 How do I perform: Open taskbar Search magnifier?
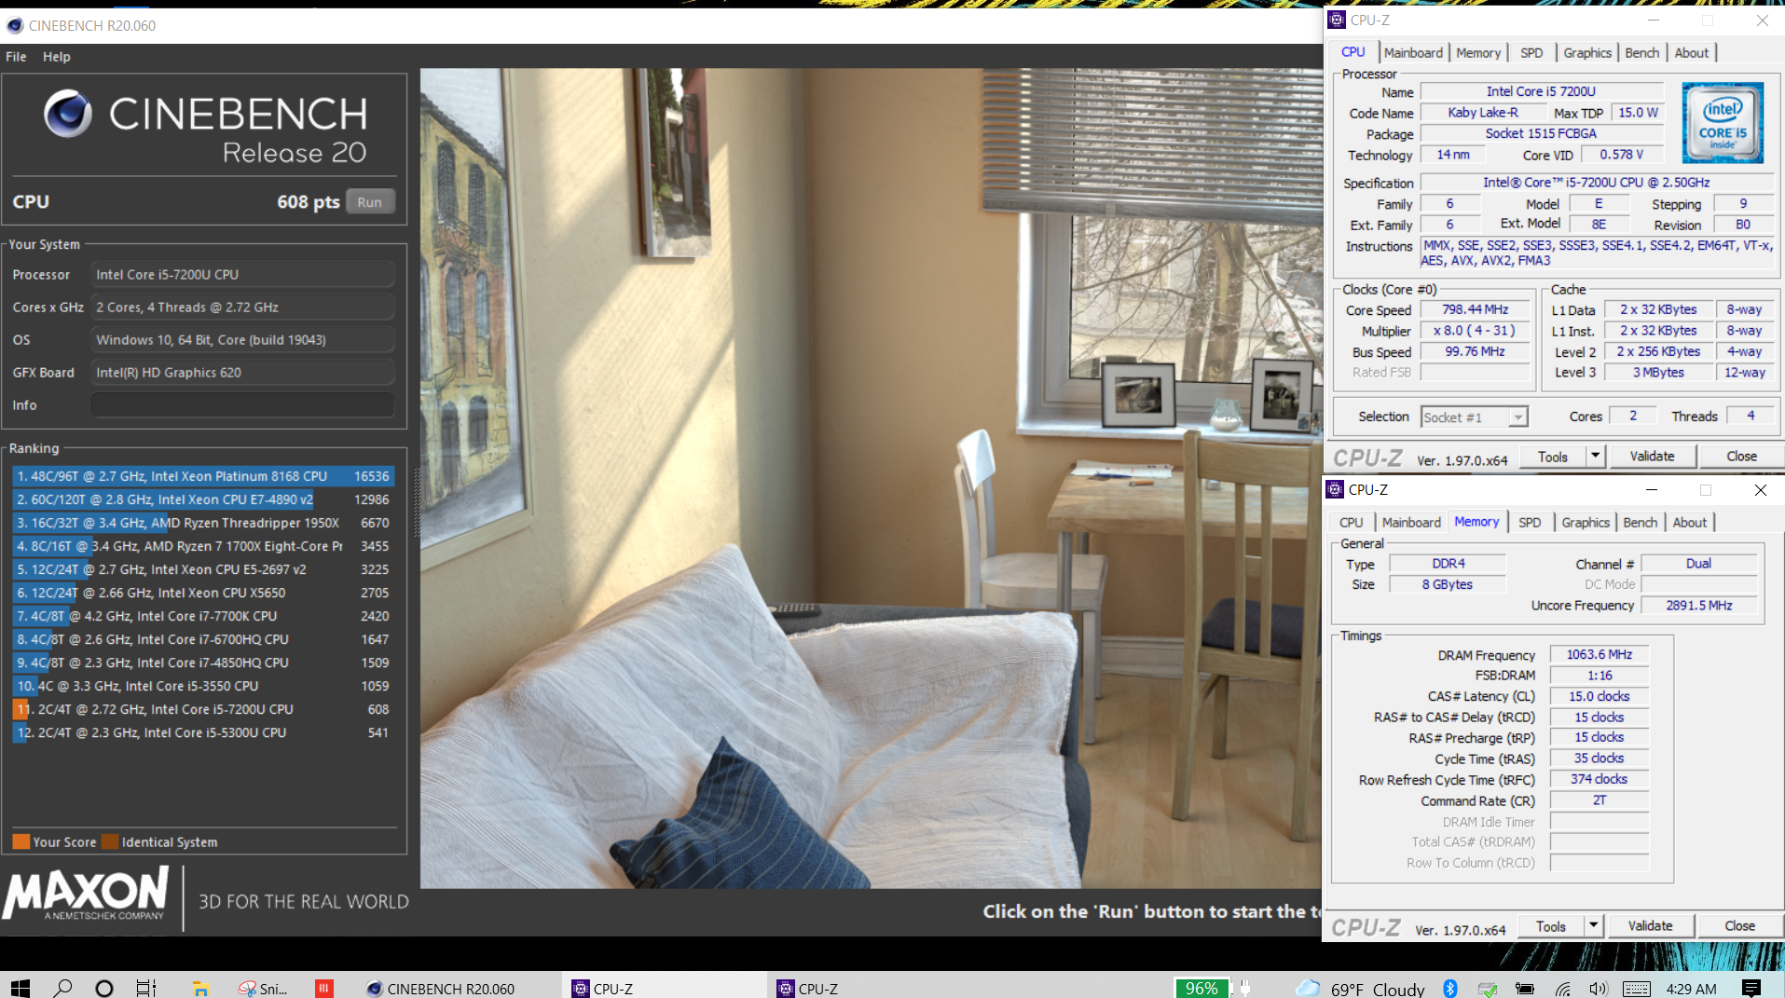62,988
